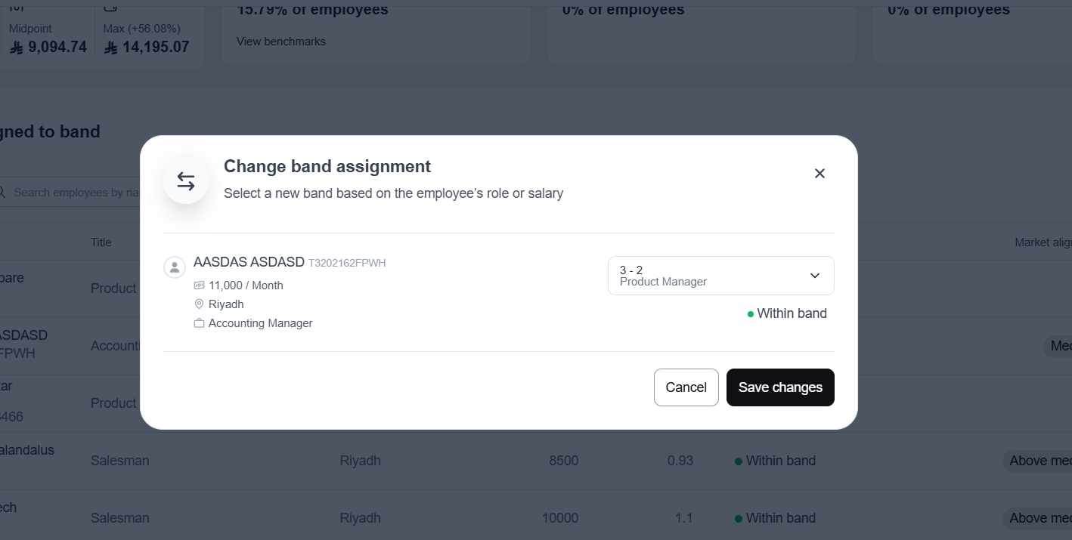
Task: Focus the Search employees input field
Action: click(x=76, y=193)
